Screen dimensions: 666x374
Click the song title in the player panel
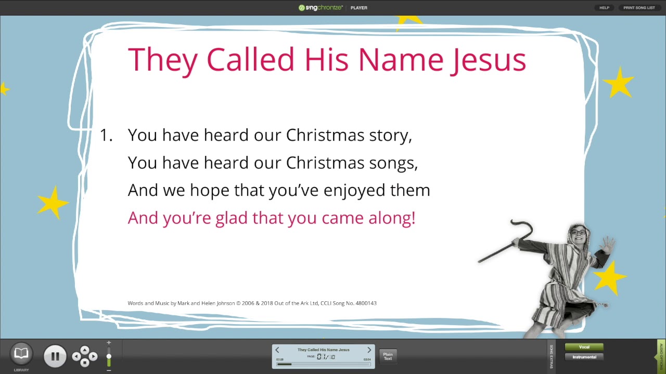click(323, 350)
